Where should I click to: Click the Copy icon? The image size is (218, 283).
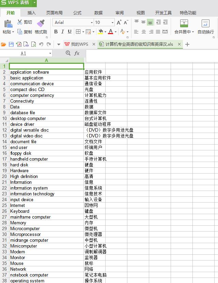(20, 32)
